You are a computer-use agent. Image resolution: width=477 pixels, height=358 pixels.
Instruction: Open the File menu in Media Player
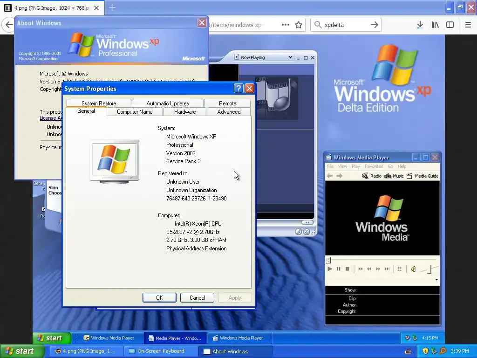(x=330, y=166)
